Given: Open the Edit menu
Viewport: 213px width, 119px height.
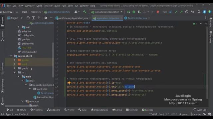Looking at the screenshot, I should tap(14, 6).
